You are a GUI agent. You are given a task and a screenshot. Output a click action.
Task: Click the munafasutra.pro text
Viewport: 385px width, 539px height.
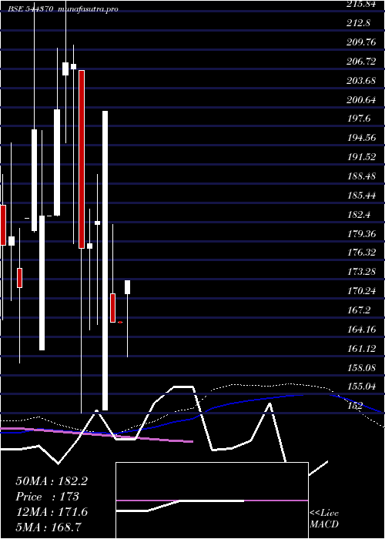pos(89,9)
